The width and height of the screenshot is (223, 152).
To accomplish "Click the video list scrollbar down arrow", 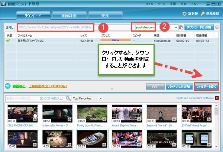I will 216,146.
